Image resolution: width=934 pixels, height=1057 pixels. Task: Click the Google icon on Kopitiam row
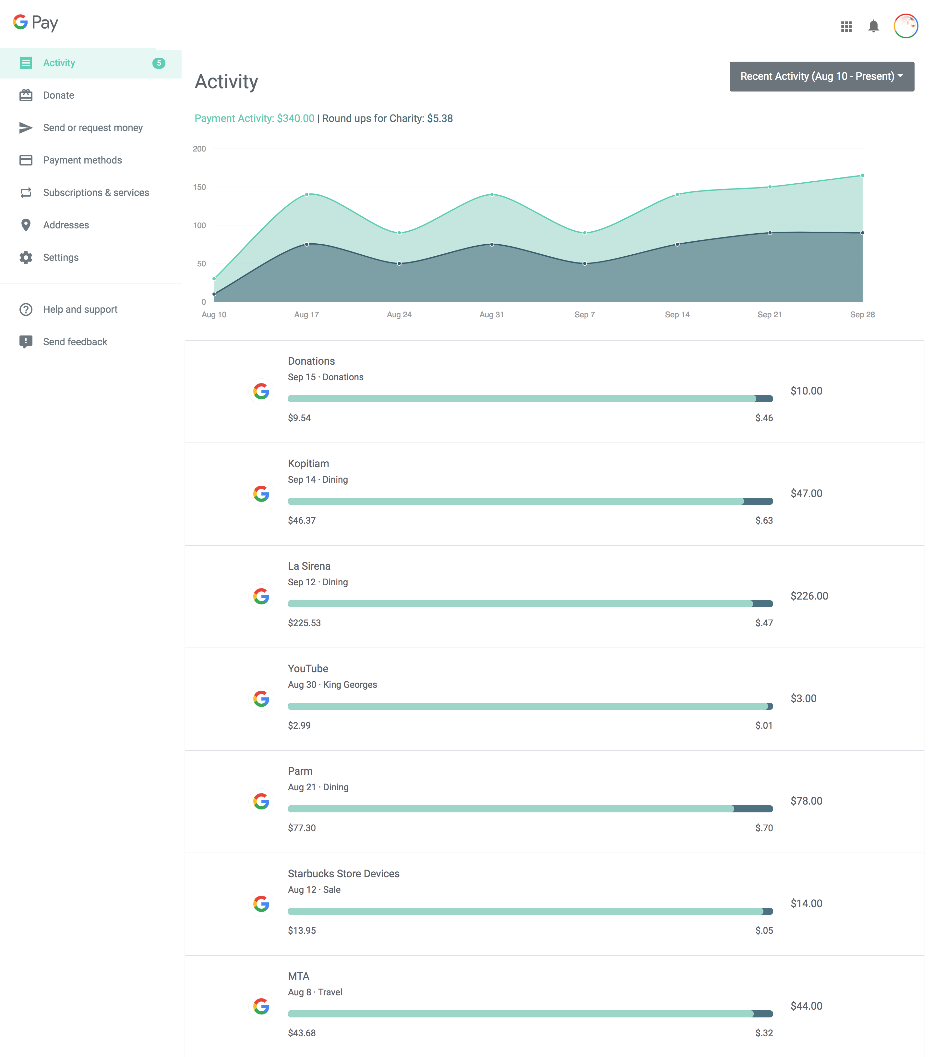pyautogui.click(x=261, y=493)
